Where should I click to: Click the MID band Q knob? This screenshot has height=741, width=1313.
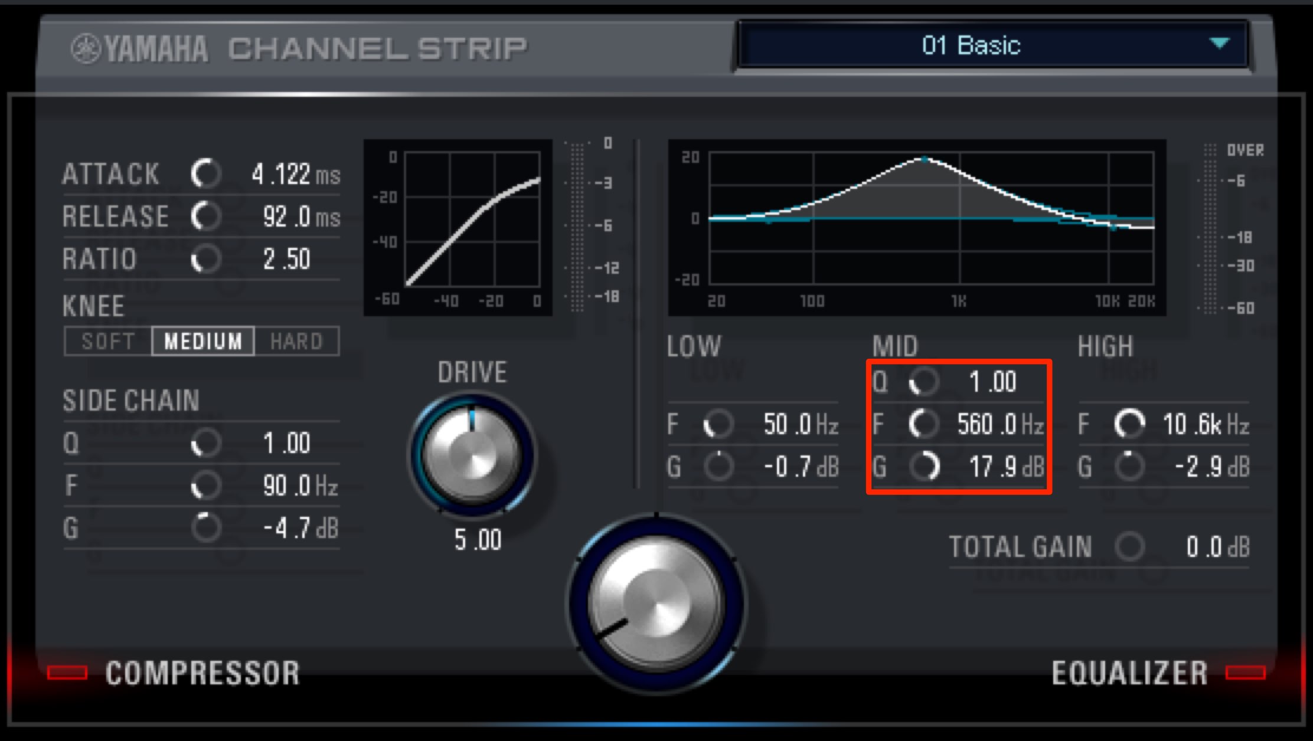[924, 382]
